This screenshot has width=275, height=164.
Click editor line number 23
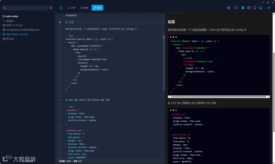tap(60, 39)
